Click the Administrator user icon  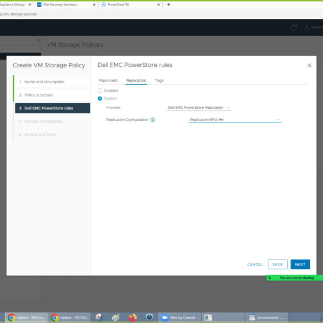pyautogui.click(x=307, y=28)
